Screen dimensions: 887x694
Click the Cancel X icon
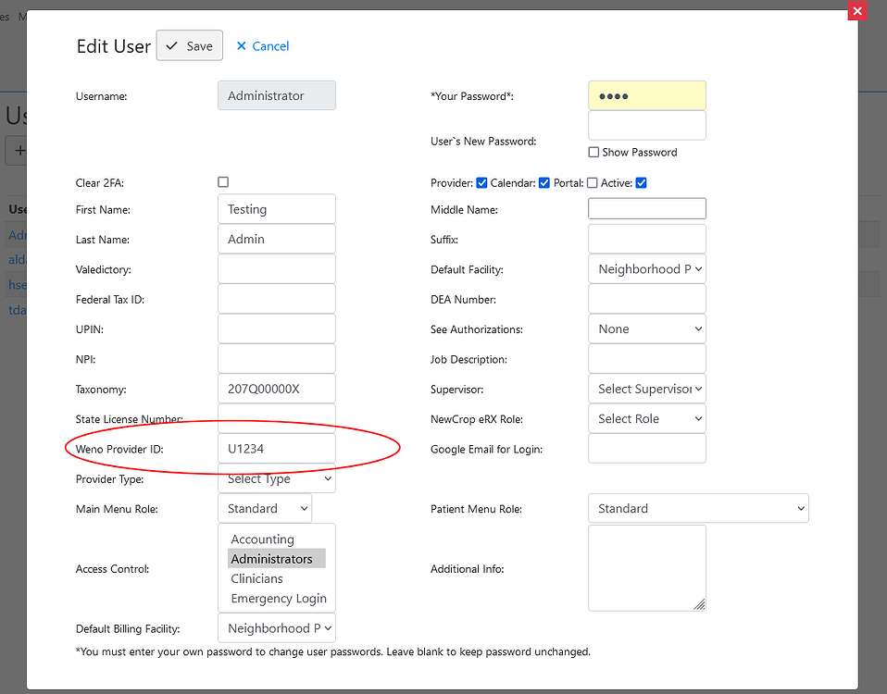point(242,45)
